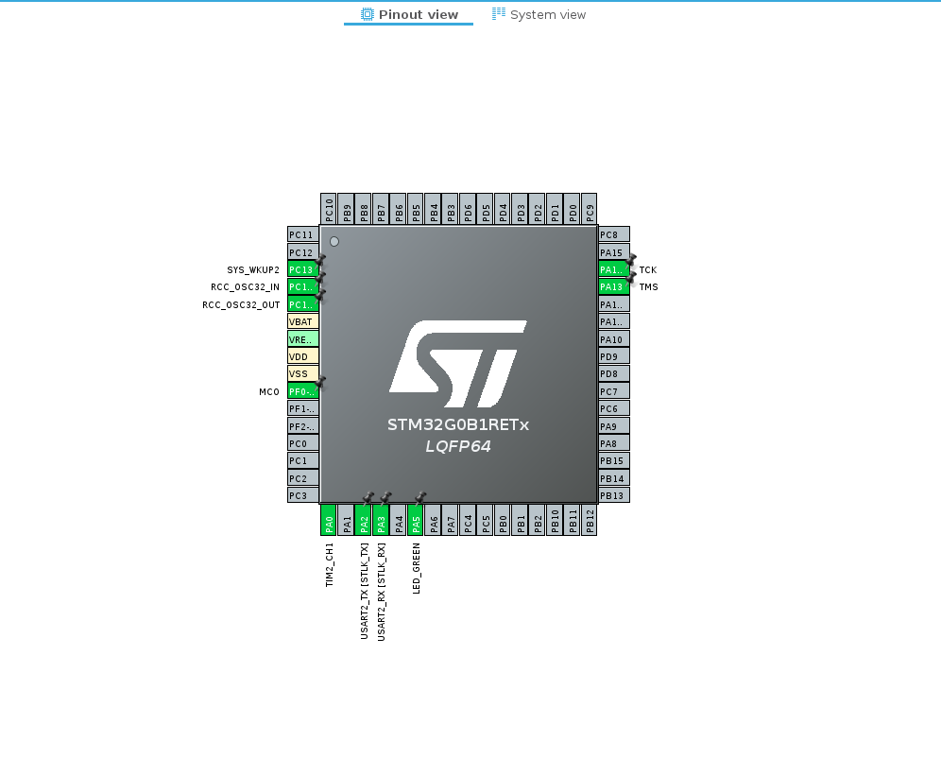Choose pin PB7
This screenshot has height=759, width=941.
(x=381, y=209)
